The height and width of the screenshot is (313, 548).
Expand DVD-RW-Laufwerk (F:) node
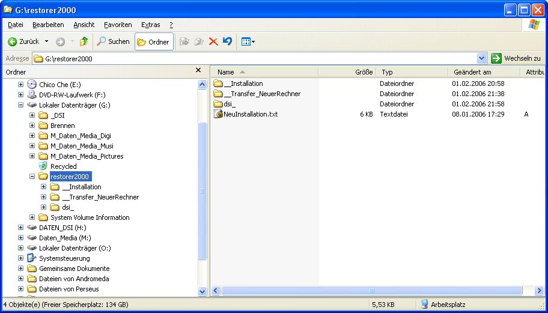20,95
